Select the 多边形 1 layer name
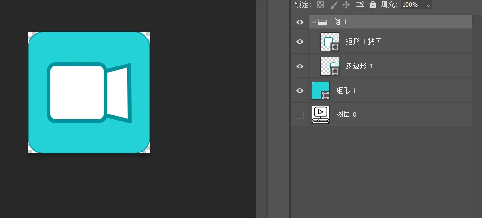Viewport: 482px width, 218px height. click(359, 66)
